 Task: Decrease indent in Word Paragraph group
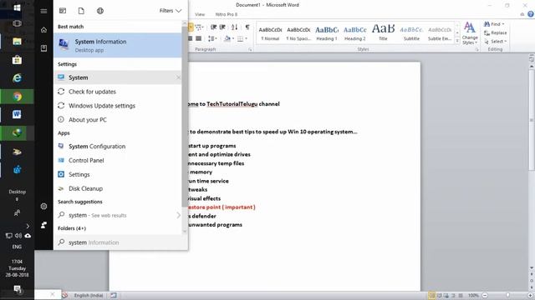click(x=213, y=27)
